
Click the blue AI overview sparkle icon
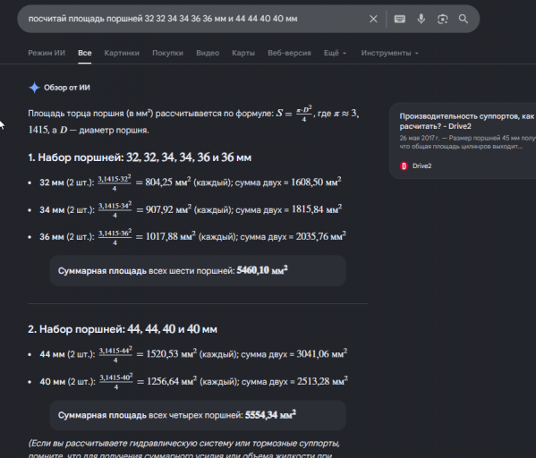click(34, 88)
